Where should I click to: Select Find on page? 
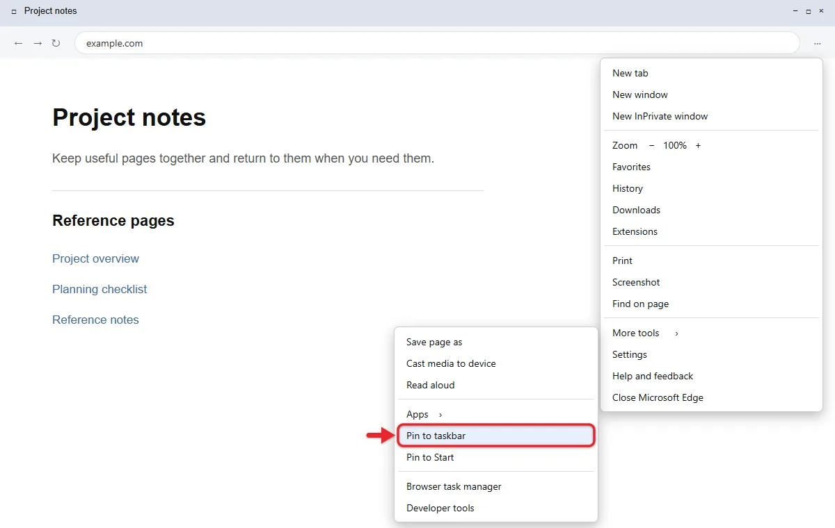click(x=711, y=304)
